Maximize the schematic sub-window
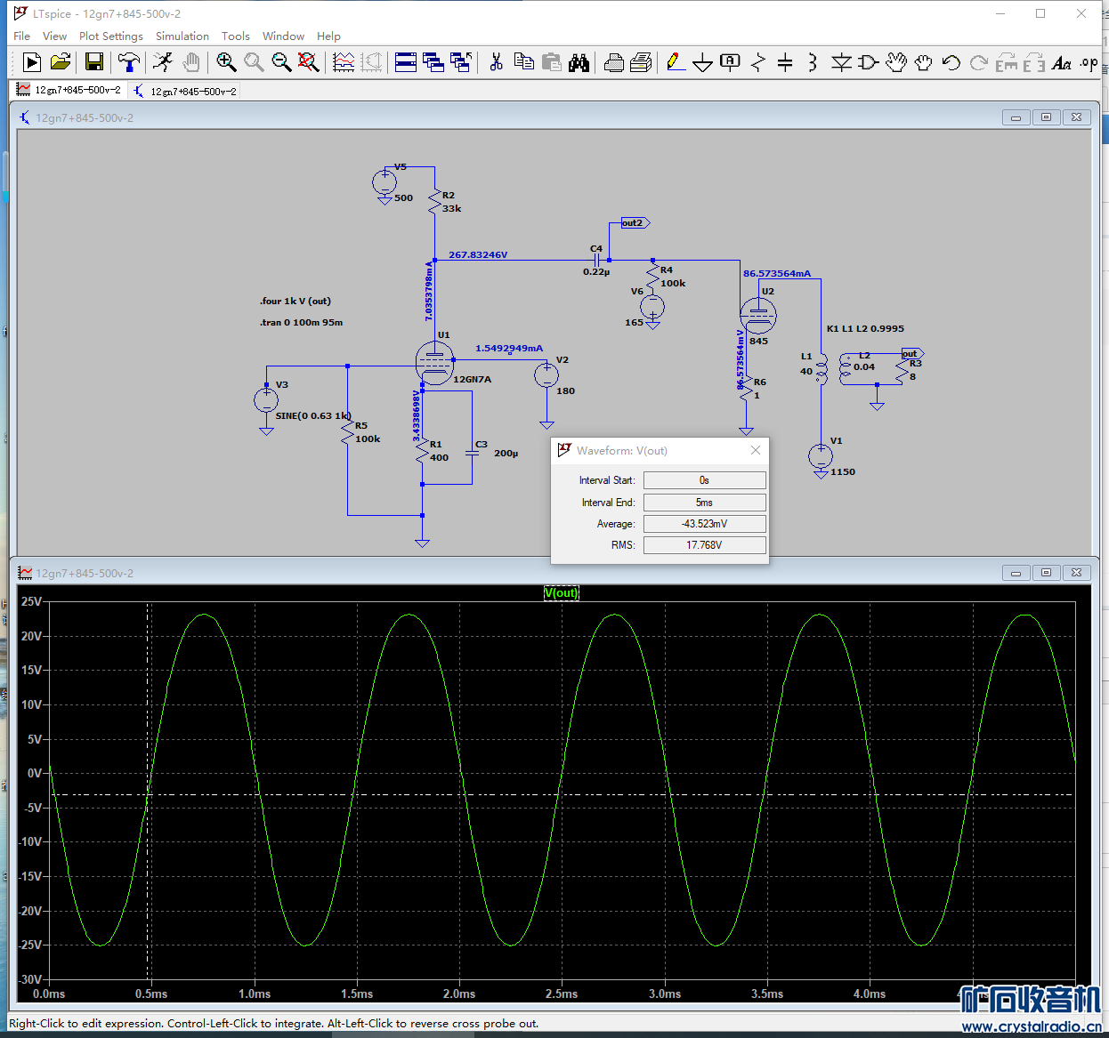The width and height of the screenshot is (1109, 1038). [x=1046, y=117]
